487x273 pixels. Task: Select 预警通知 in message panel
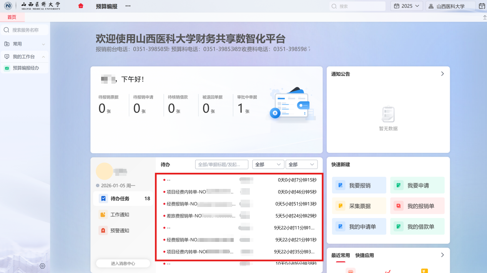[120, 231]
